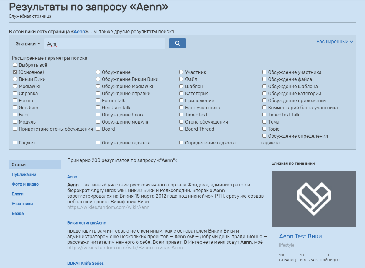The width and height of the screenshot is (365, 268).
Task: Enable the «Тема» checkbox
Action: pyautogui.click(x=264, y=122)
